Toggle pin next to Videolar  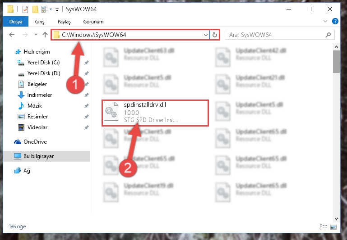tap(86, 127)
